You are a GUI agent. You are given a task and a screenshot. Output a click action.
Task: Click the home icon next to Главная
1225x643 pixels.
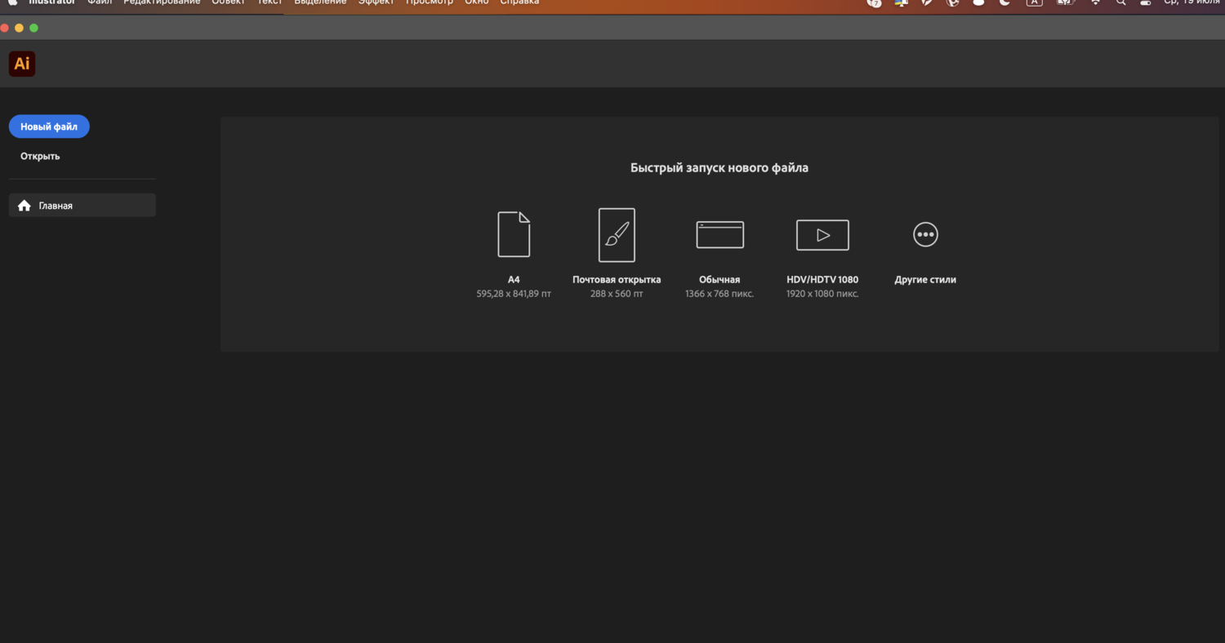(x=24, y=206)
